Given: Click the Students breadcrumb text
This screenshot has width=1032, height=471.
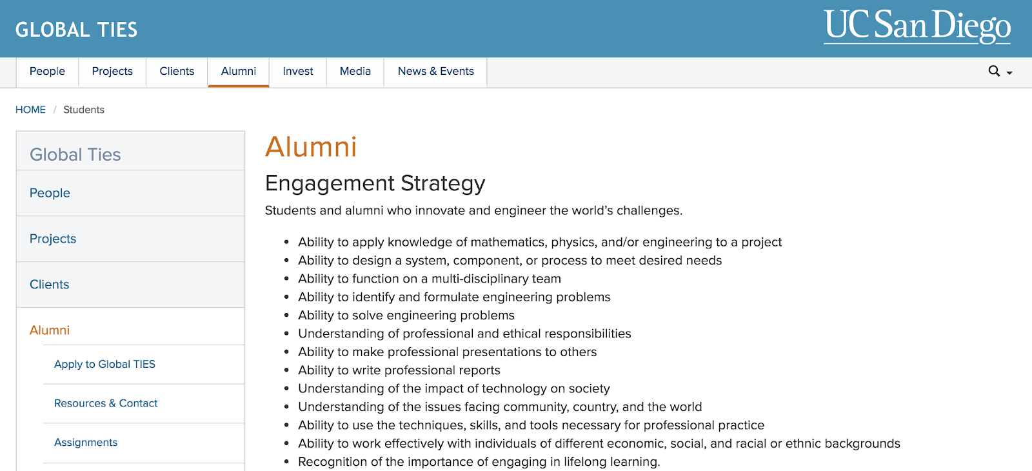Looking at the screenshot, I should pos(84,110).
